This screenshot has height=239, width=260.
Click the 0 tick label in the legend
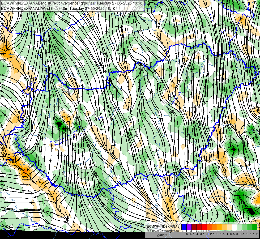(x=237, y=234)
